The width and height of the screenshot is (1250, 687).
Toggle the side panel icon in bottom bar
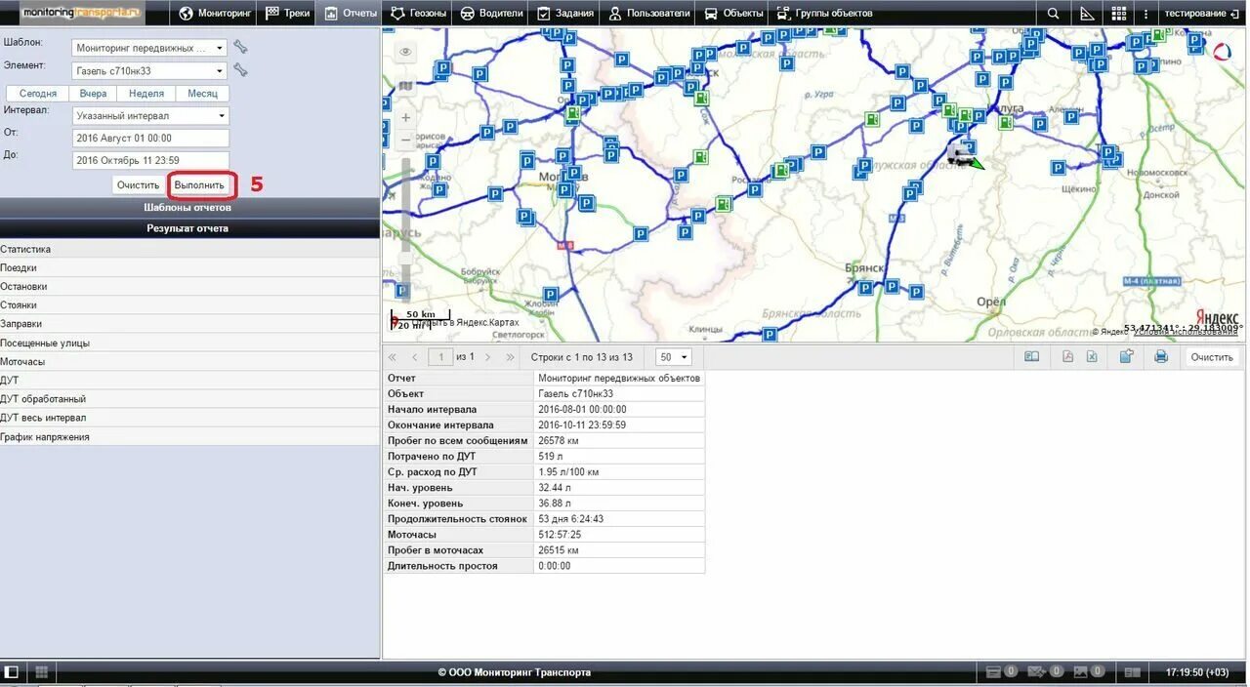pyautogui.click(x=12, y=672)
